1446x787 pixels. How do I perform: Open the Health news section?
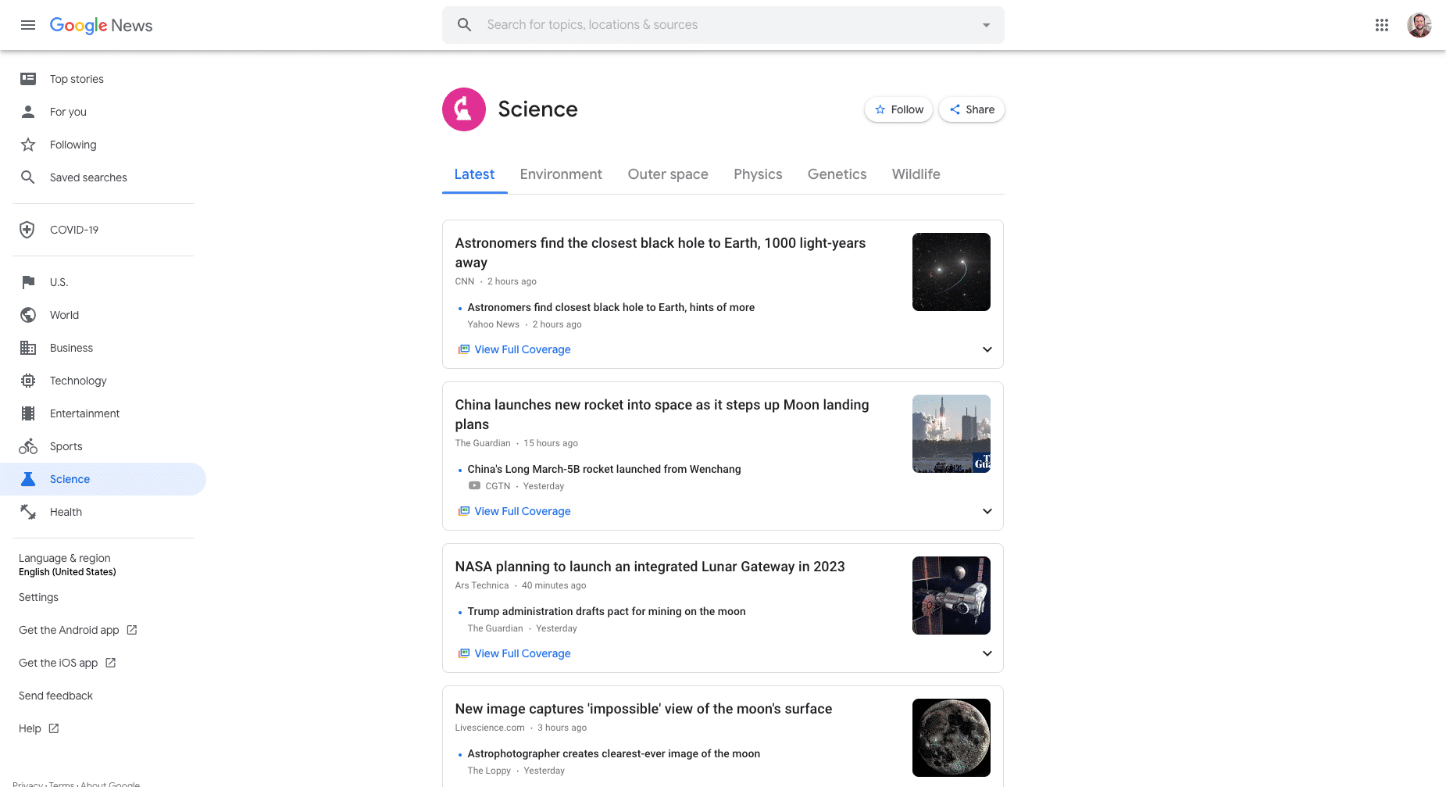tap(66, 512)
